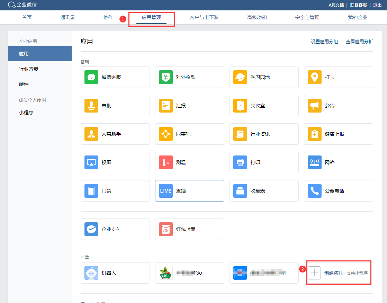Click the 人事助手 label text

coord(111,134)
